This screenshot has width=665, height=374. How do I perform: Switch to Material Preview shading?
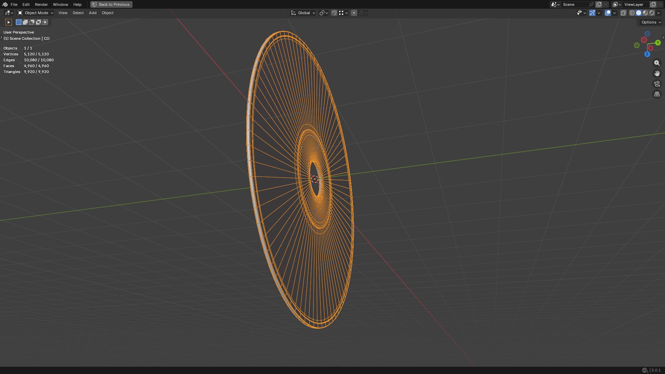point(645,13)
